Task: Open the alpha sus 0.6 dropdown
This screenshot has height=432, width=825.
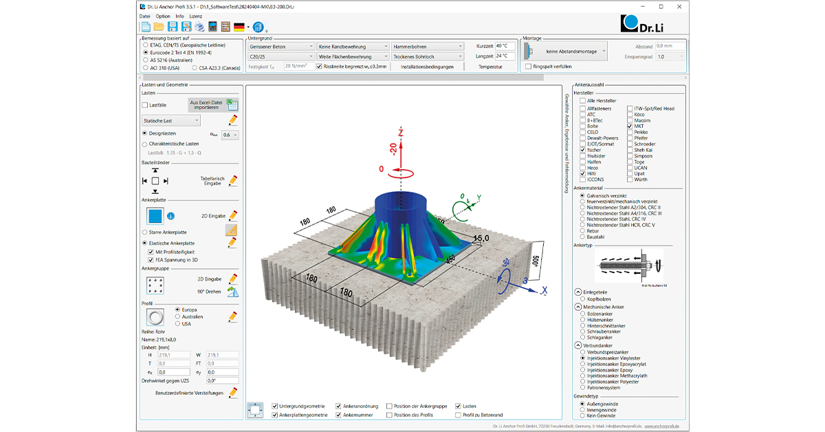Action: click(x=230, y=136)
